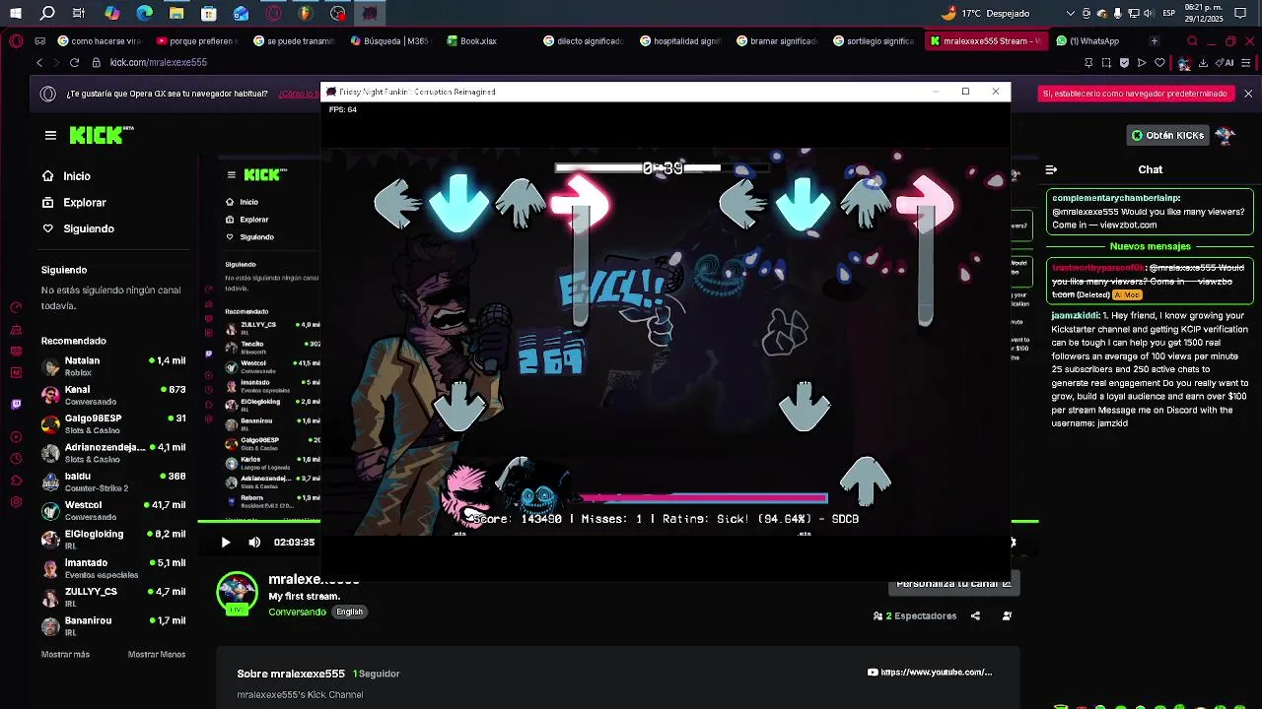This screenshot has height=709, width=1262.
Task: Open settings gear in Opera sidebar
Action: click(16, 502)
